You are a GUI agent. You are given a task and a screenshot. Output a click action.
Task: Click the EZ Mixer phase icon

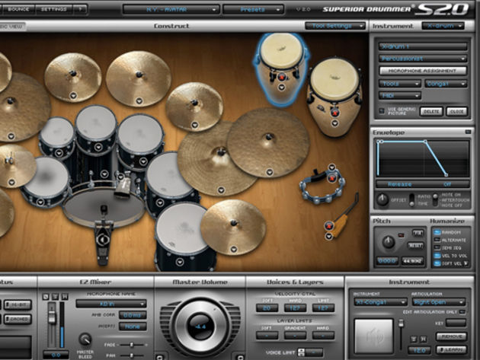click(46, 296)
